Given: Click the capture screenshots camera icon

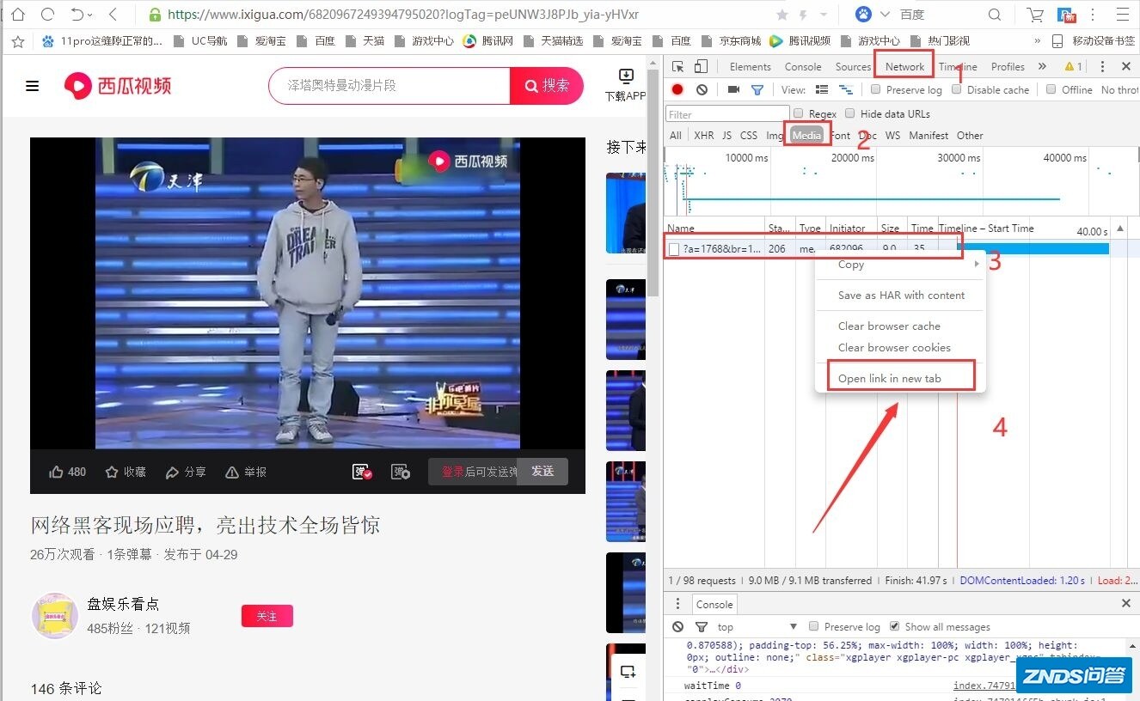Looking at the screenshot, I should click(733, 89).
